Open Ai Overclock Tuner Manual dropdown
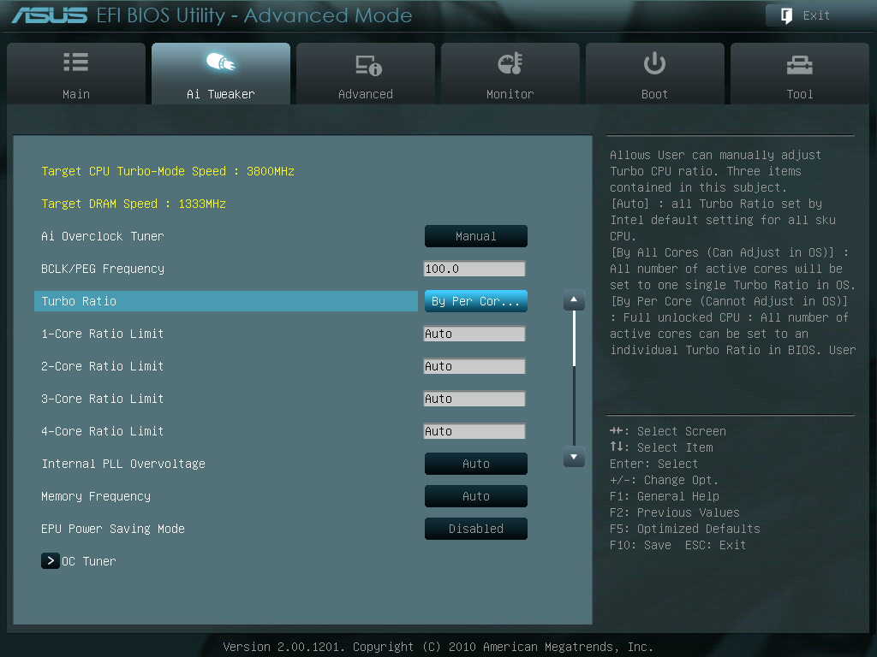The width and height of the screenshot is (877, 657). tap(476, 236)
